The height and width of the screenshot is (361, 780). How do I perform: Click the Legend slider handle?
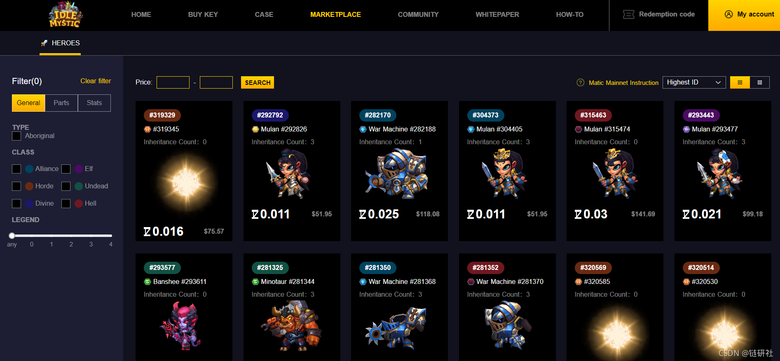(12, 236)
